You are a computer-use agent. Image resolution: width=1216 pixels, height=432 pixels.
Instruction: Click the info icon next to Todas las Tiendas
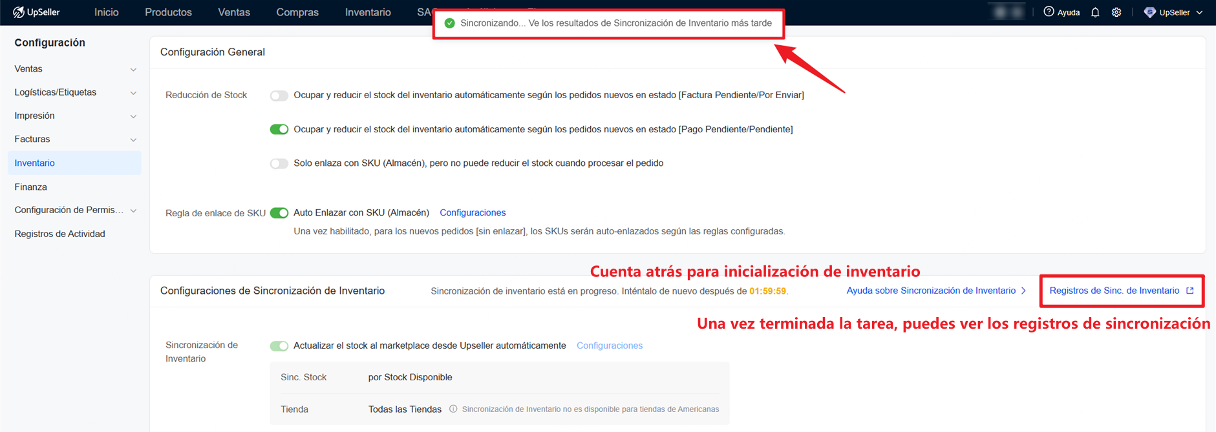click(453, 409)
